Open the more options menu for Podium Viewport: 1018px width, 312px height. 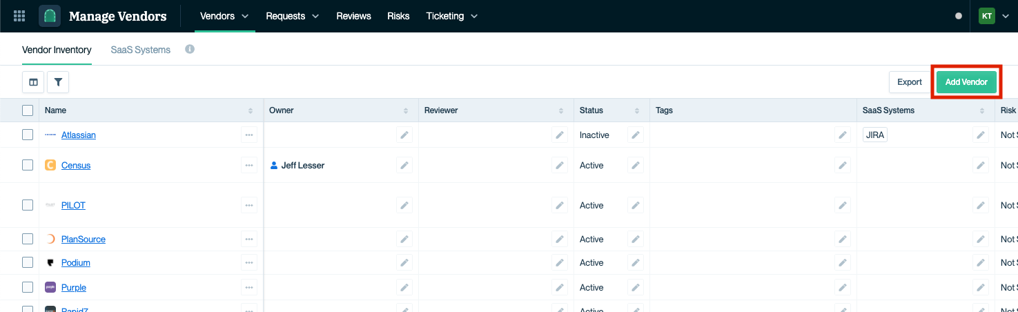(249, 262)
